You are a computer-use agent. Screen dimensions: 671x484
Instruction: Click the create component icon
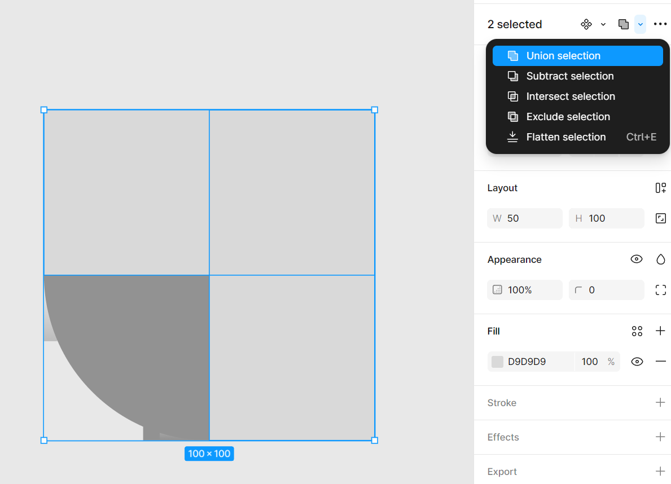pos(586,24)
